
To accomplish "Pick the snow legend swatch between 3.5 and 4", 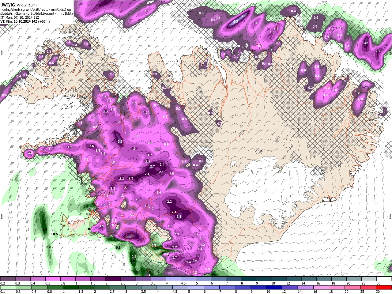I will click(x=158, y=279).
